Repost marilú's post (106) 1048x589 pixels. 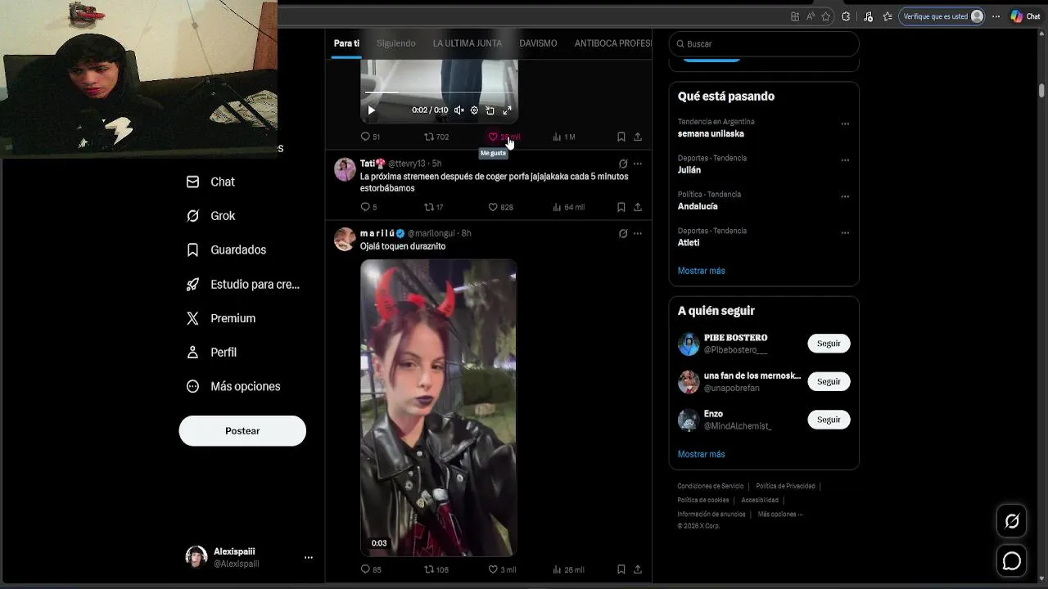436,569
